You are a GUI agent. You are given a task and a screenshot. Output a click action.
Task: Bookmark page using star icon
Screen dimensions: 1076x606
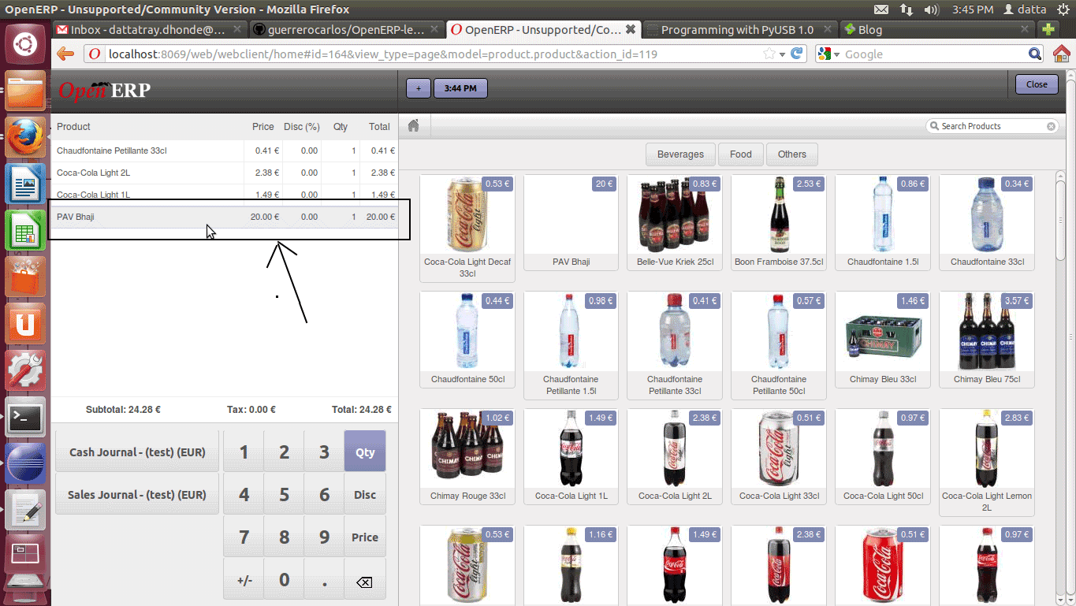point(769,54)
